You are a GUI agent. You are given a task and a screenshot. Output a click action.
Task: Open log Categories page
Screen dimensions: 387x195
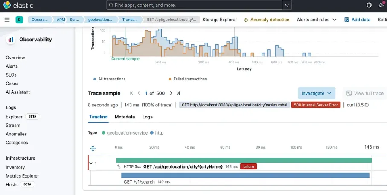pos(17,143)
